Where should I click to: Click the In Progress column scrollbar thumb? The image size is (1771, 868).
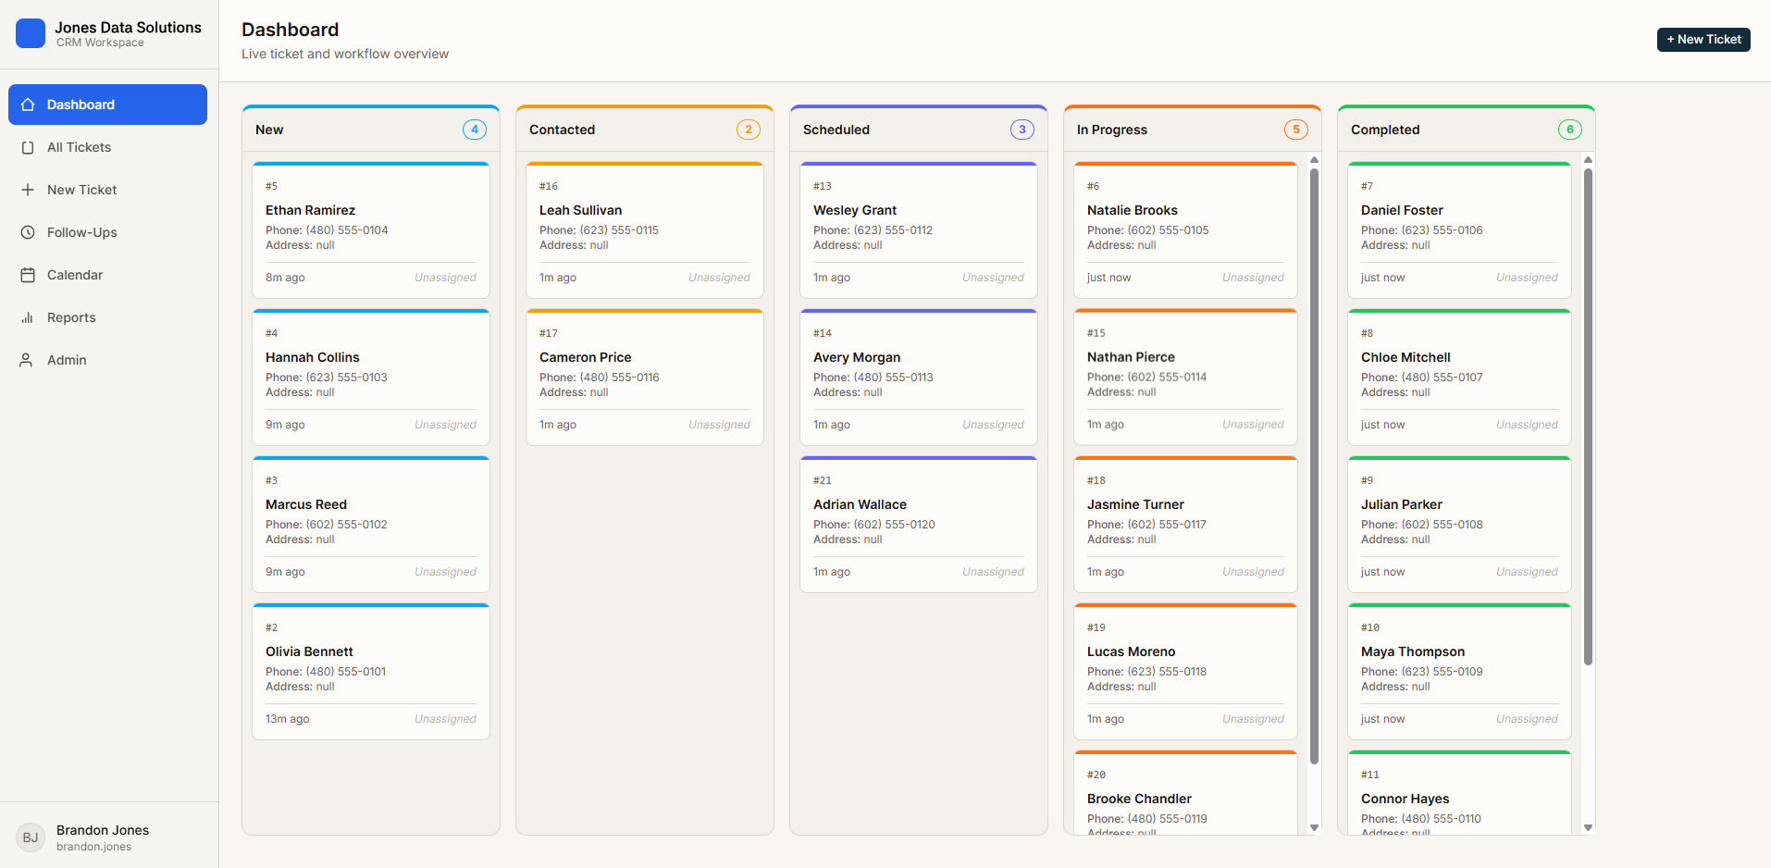point(1314,466)
